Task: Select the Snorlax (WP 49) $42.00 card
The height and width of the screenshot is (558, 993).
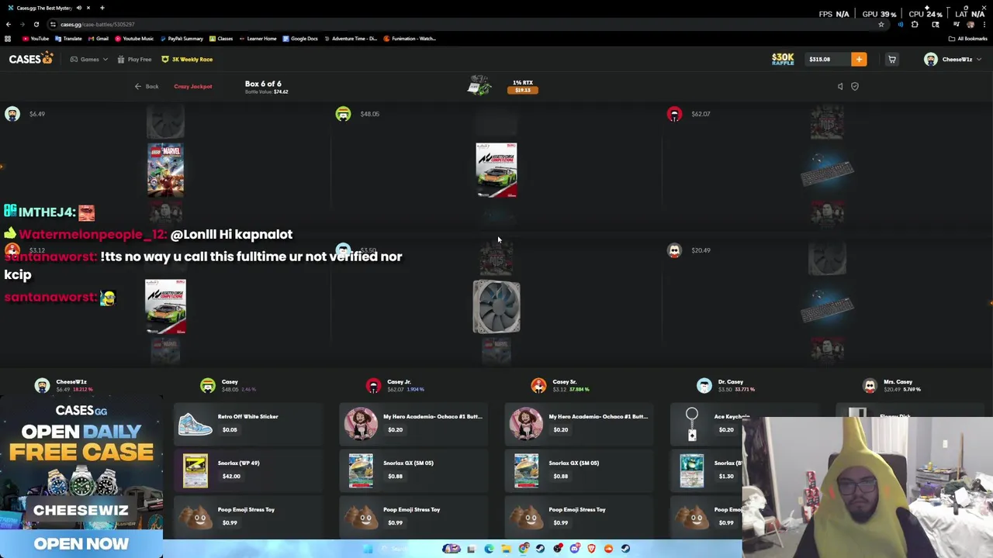Action: click(247, 470)
